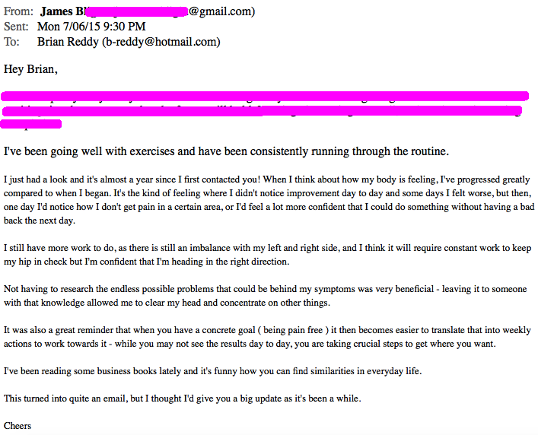
Task: Open the b-reddy@hotmail.com address link
Action: coord(161,42)
